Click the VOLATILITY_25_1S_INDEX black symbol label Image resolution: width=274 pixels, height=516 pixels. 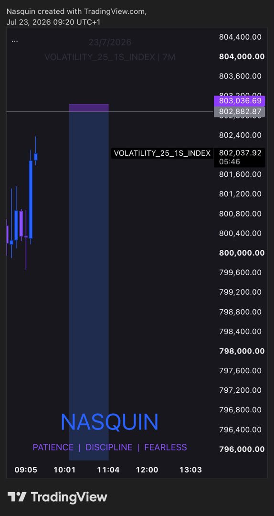click(162, 153)
